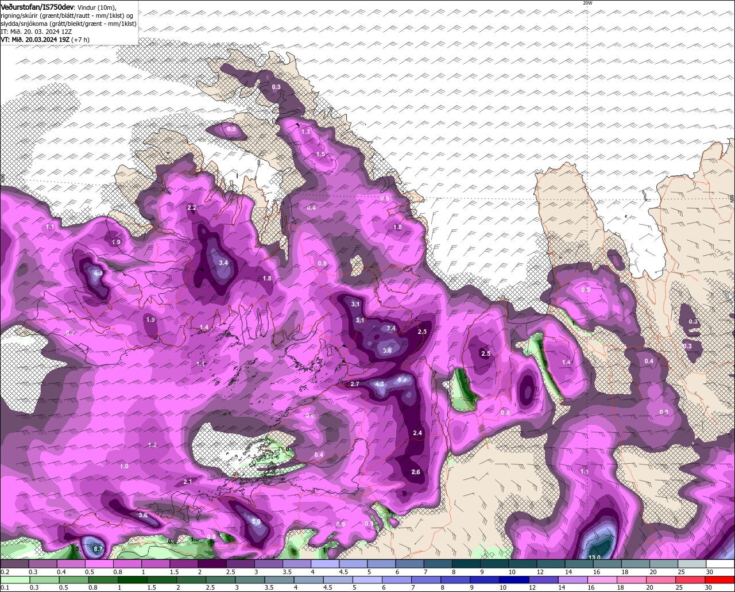
Task: Click the 1.0 value on the map
Action: click(125, 466)
